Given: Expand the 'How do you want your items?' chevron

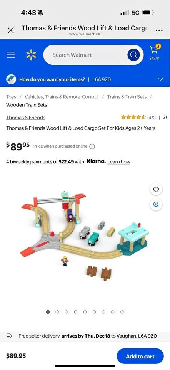Looking at the screenshot, I should point(161,79).
